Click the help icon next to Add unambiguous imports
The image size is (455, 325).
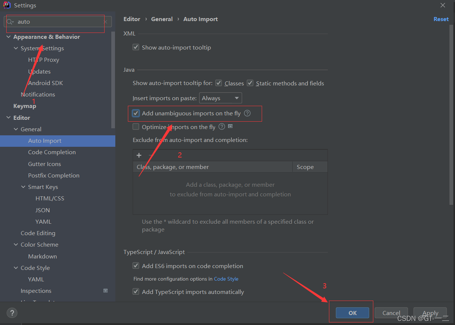click(247, 113)
